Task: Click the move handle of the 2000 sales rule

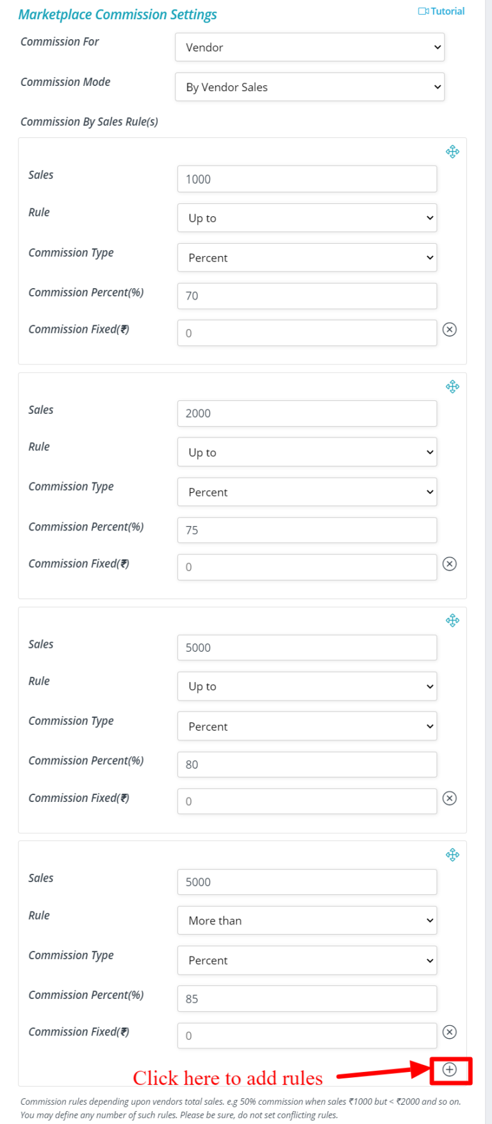Action: click(452, 386)
